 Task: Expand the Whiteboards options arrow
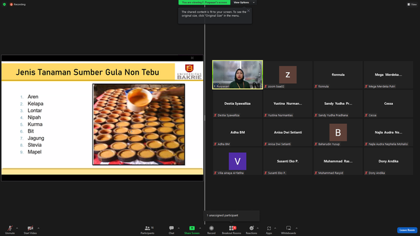pos(297,228)
